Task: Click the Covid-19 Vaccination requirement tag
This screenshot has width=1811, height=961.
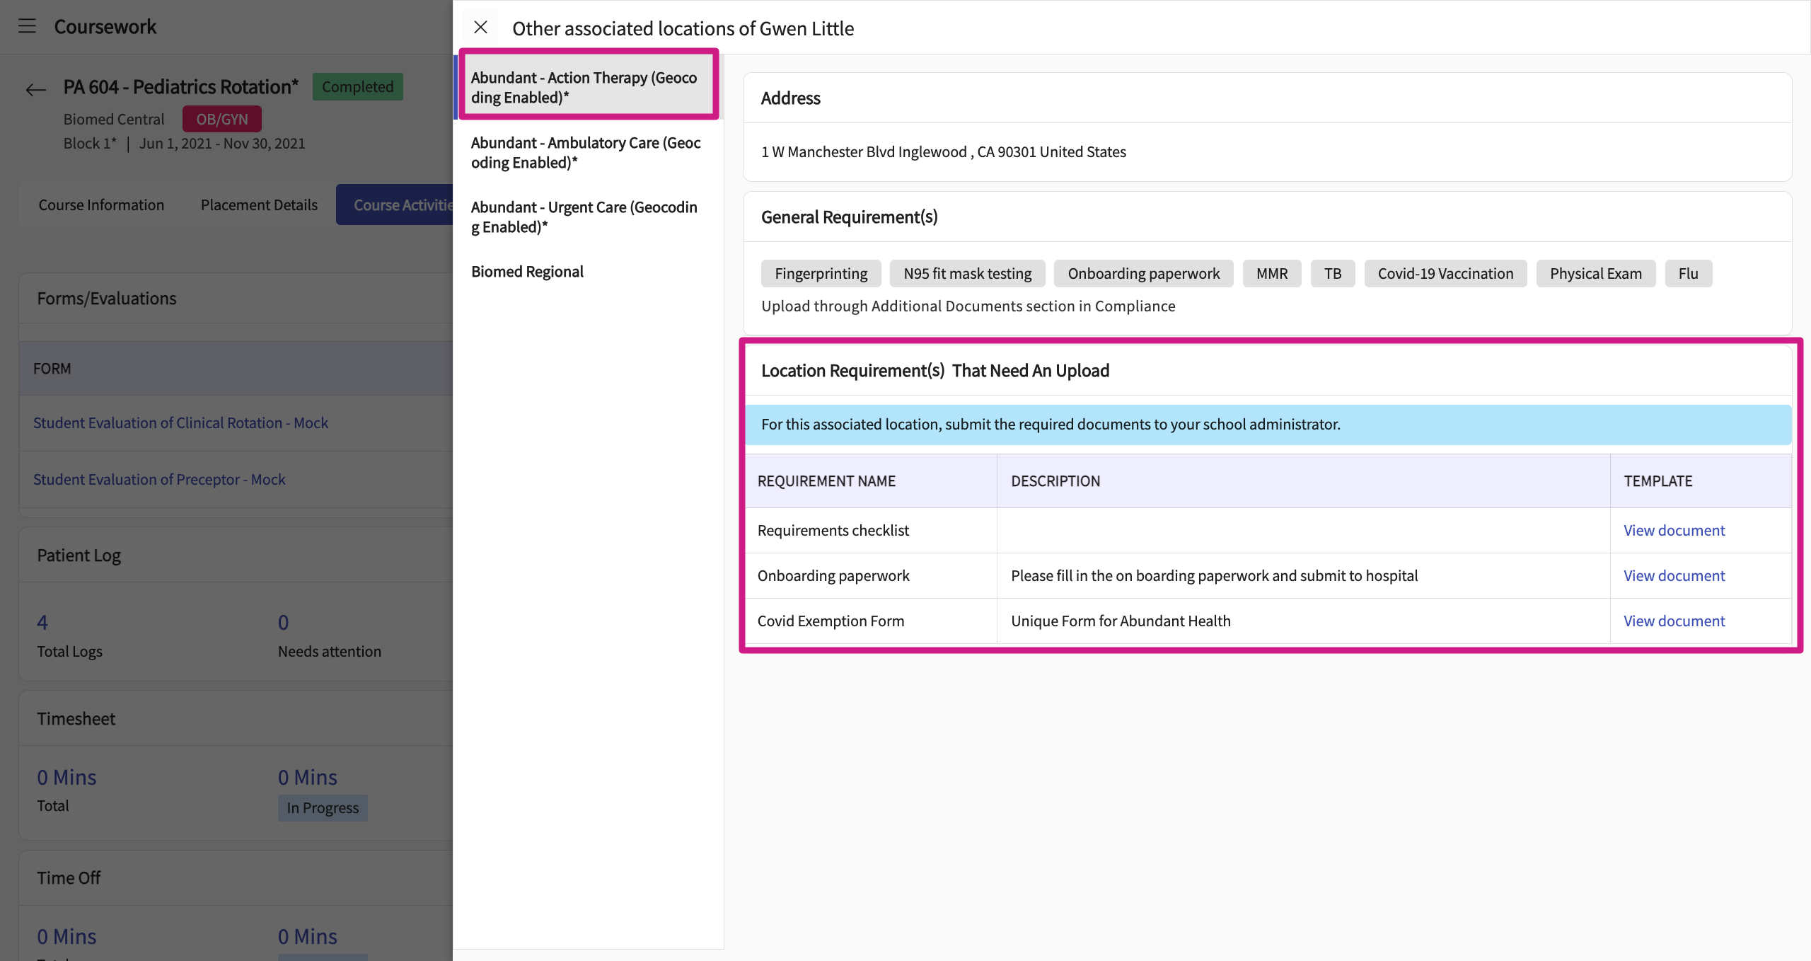Action: tap(1445, 273)
